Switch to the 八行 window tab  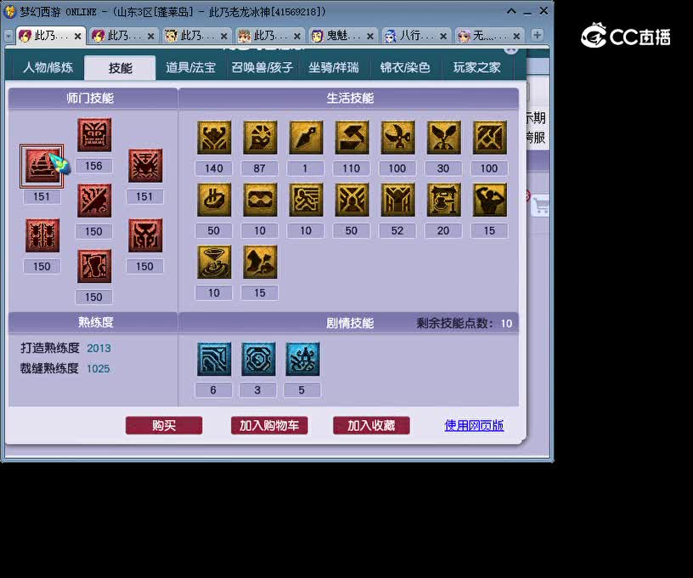(415, 36)
